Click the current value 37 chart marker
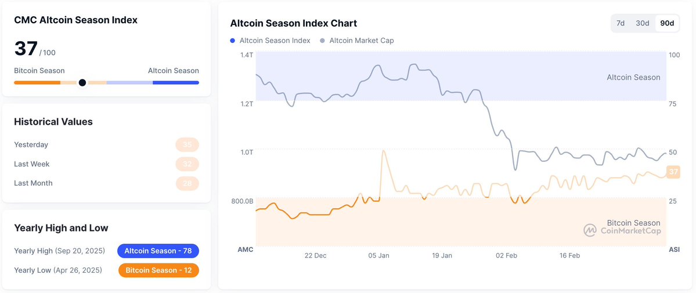Image resolution: width=696 pixels, height=293 pixels. [x=673, y=172]
